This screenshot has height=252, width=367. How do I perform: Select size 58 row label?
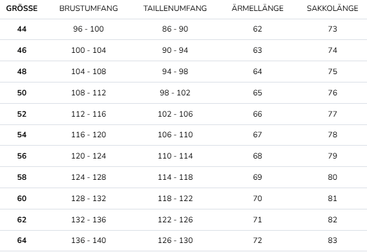pos(22,177)
